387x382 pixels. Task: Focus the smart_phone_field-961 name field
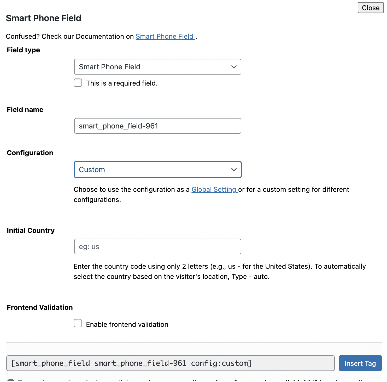[x=157, y=126]
